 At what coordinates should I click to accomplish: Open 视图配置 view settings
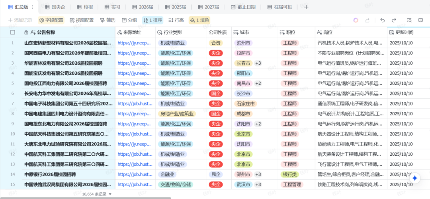82,20
